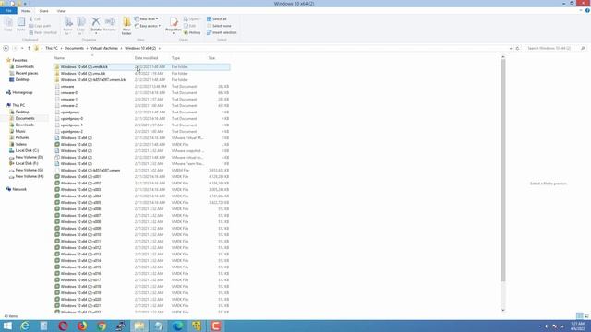Select Recent places under Favorites
This screenshot has height=332, width=591.
(x=27, y=73)
